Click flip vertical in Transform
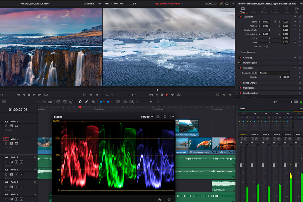This screenshot has height=202, width=303. [266, 47]
